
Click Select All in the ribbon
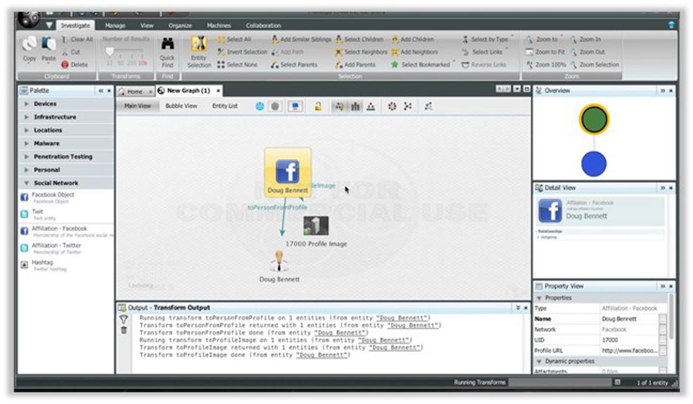pos(234,39)
